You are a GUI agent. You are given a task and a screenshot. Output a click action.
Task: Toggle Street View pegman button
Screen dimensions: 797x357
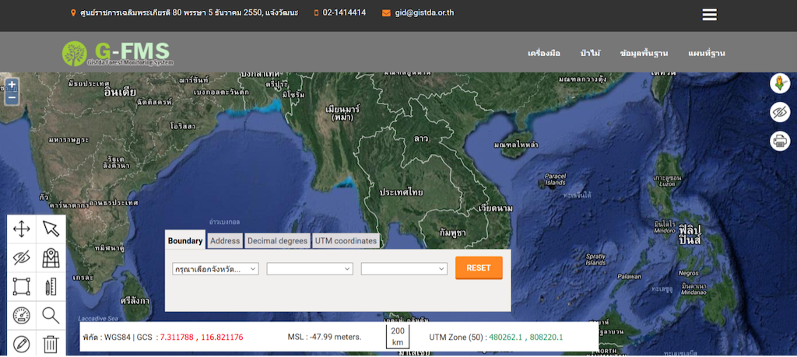779,83
